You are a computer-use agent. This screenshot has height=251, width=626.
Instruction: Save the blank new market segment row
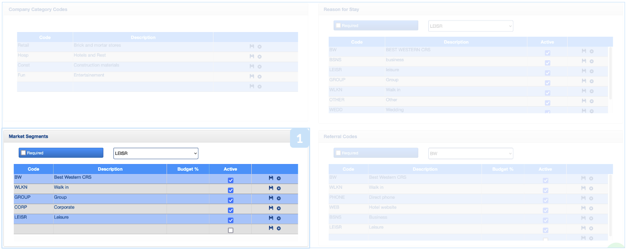pos(271,228)
